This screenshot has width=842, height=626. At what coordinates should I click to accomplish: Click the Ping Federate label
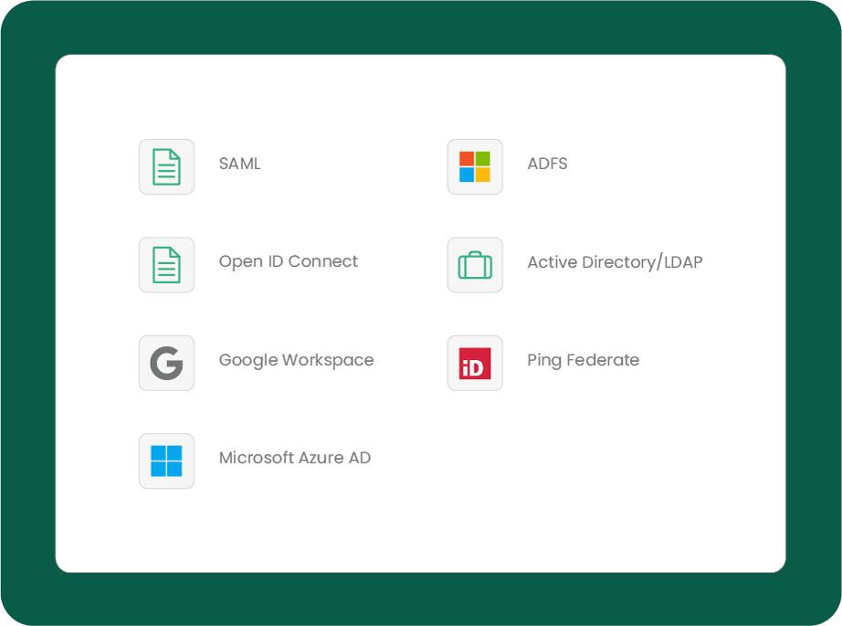tap(584, 360)
